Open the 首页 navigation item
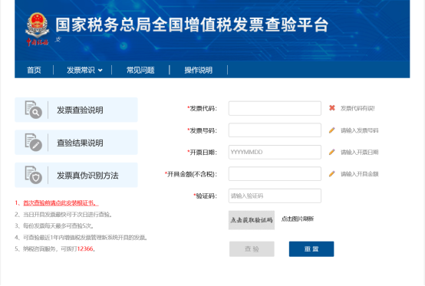The image size is (425, 286). coord(34,70)
